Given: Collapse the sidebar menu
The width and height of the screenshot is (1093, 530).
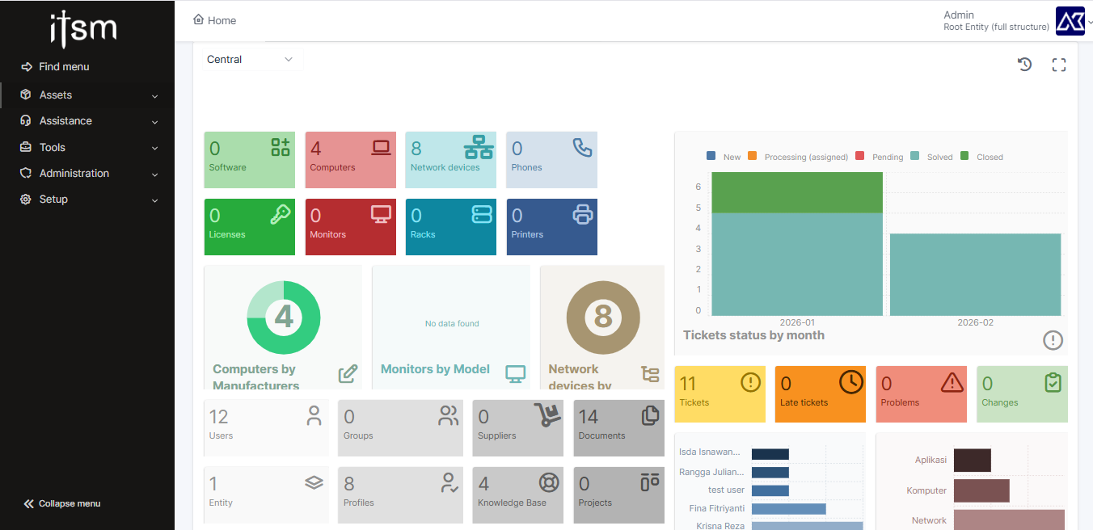Looking at the screenshot, I should pyautogui.click(x=62, y=503).
